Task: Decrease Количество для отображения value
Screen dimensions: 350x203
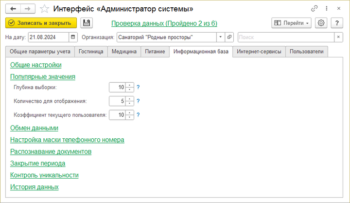Action: [x=130, y=103]
